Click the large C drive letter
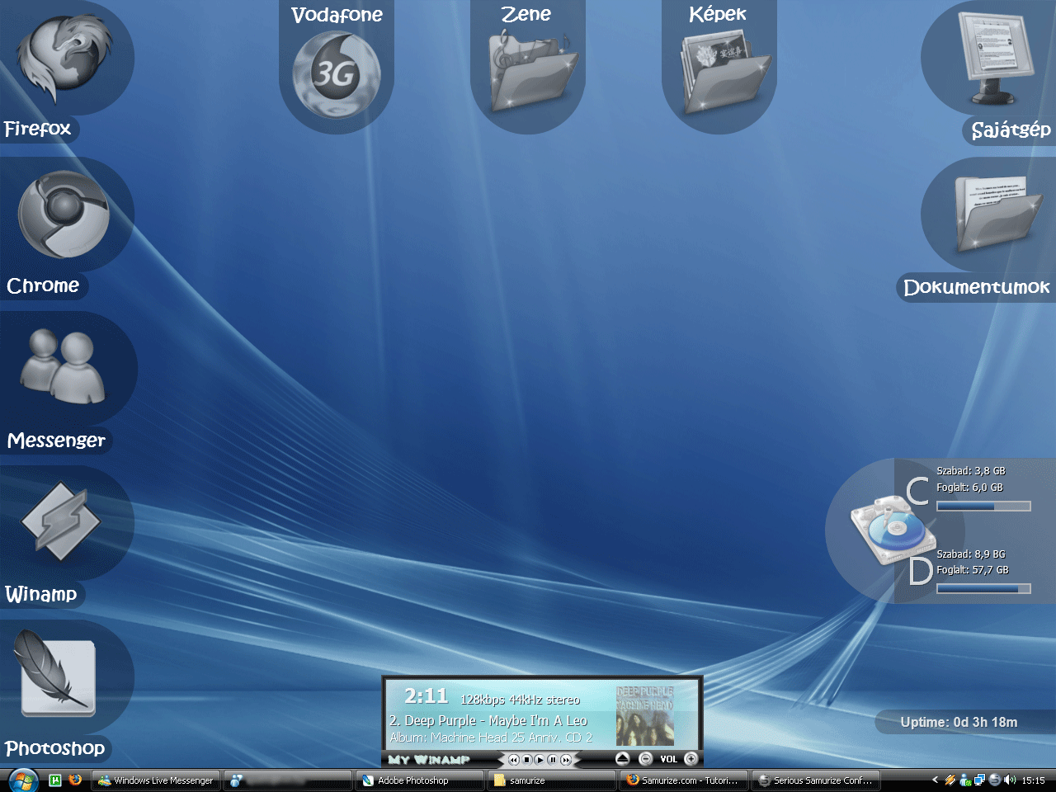This screenshot has width=1056, height=792. coord(918,492)
